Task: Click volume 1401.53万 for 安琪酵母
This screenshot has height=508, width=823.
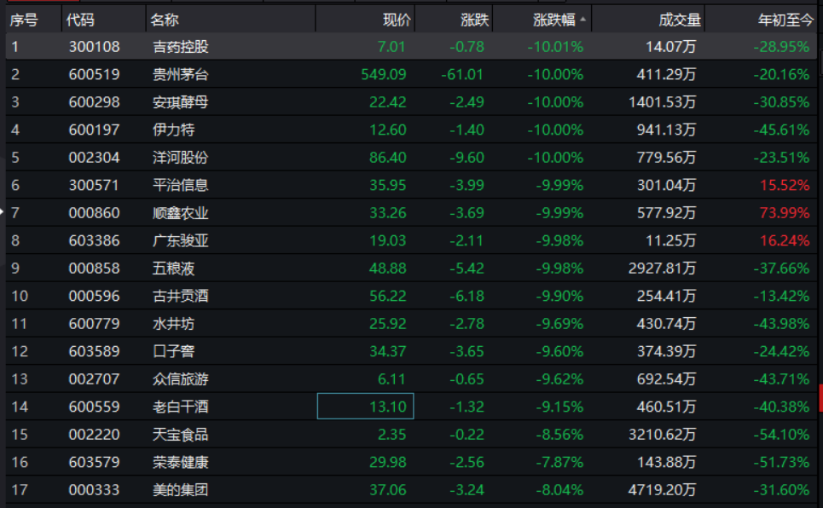Action: (663, 101)
